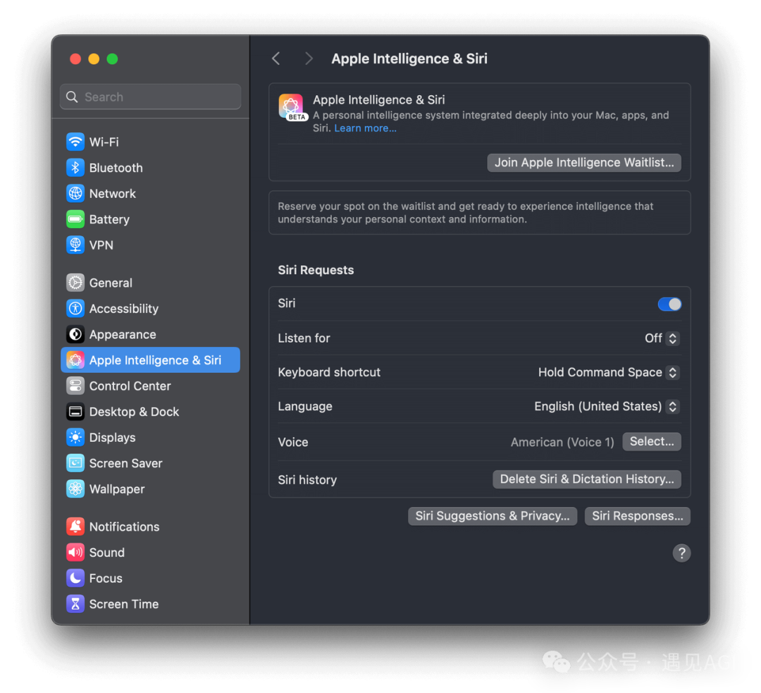The height and width of the screenshot is (693, 761).
Task: Click Screen Time text in sidebar
Action: [x=124, y=603]
